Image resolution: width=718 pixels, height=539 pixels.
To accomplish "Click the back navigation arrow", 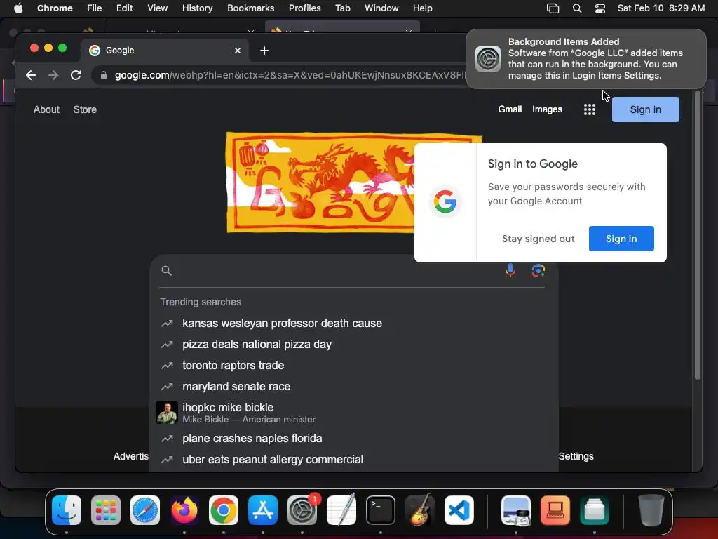I will coord(31,75).
